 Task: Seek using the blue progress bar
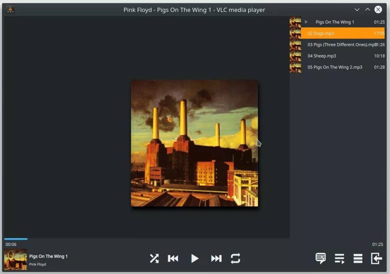(16, 239)
